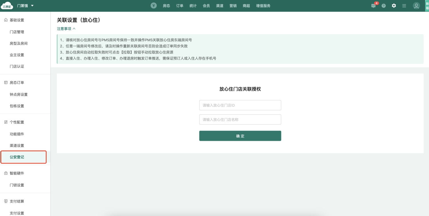
Task: Select 个性配置 section header
Action: click(17, 122)
